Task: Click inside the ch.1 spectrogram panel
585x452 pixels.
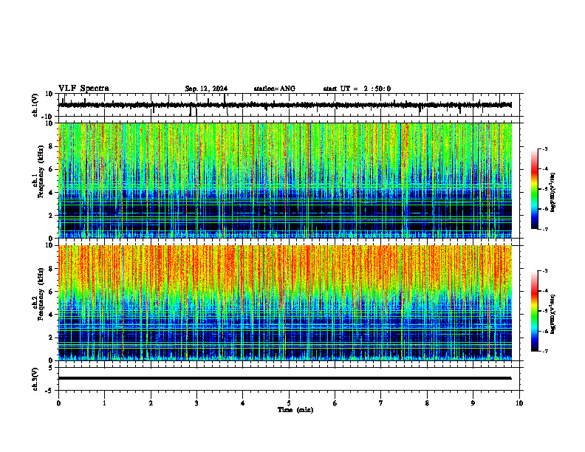Action: 285,180
